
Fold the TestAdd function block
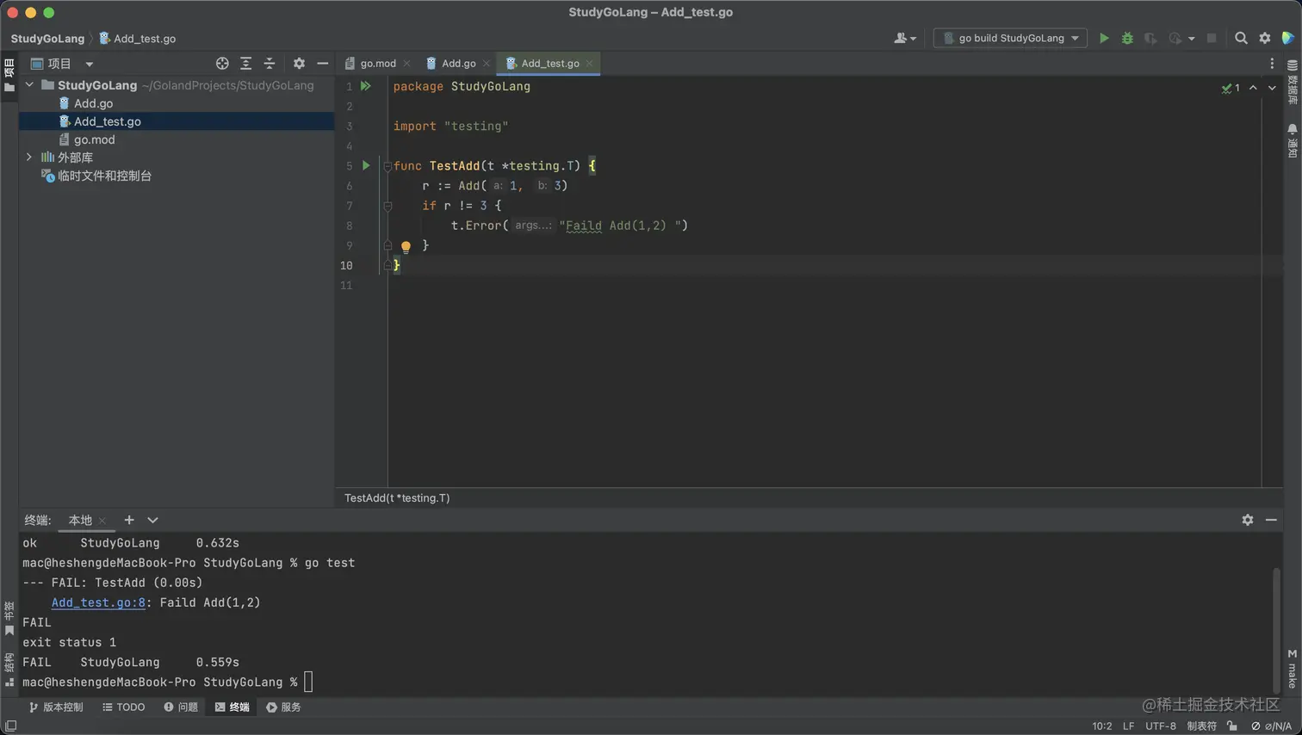point(387,166)
